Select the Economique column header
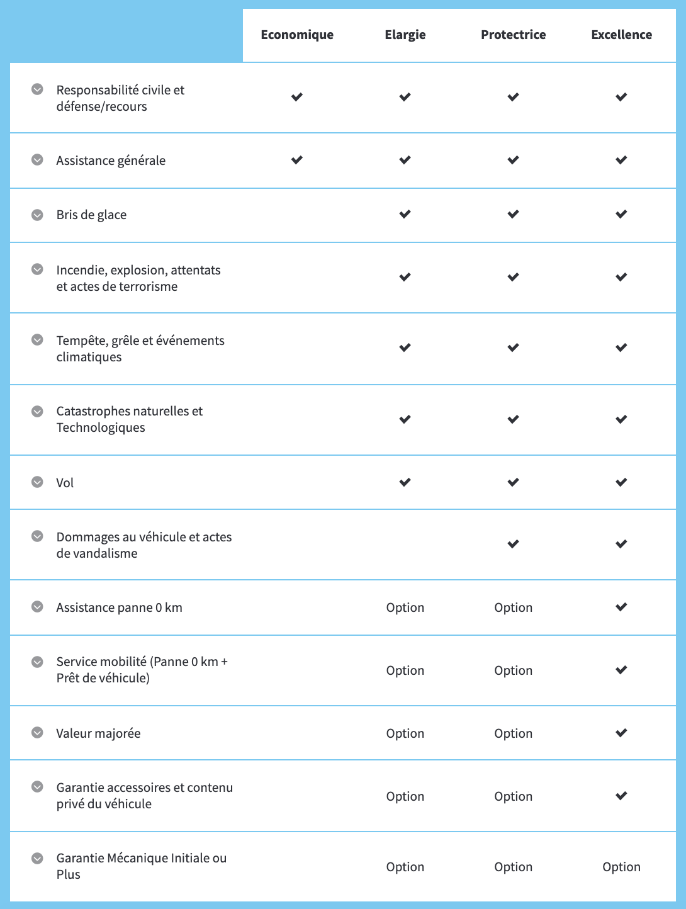Screen dimensions: 686x909 point(296,35)
